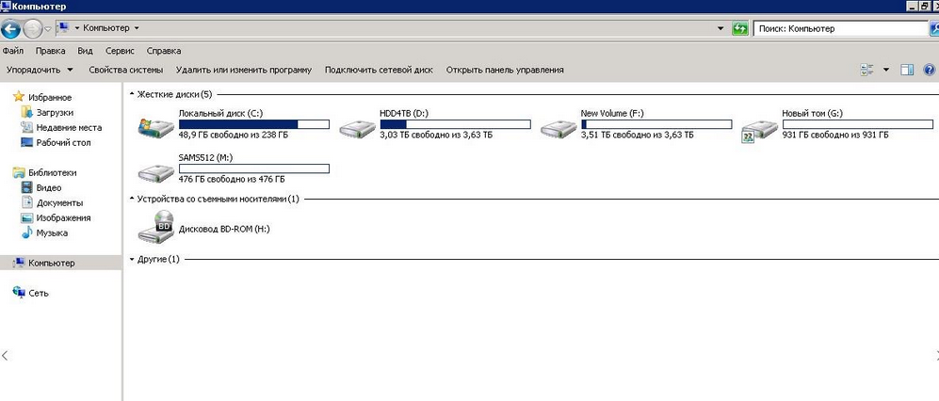Expand the Другие group section
The height and width of the screenshot is (401, 939).
click(x=131, y=259)
